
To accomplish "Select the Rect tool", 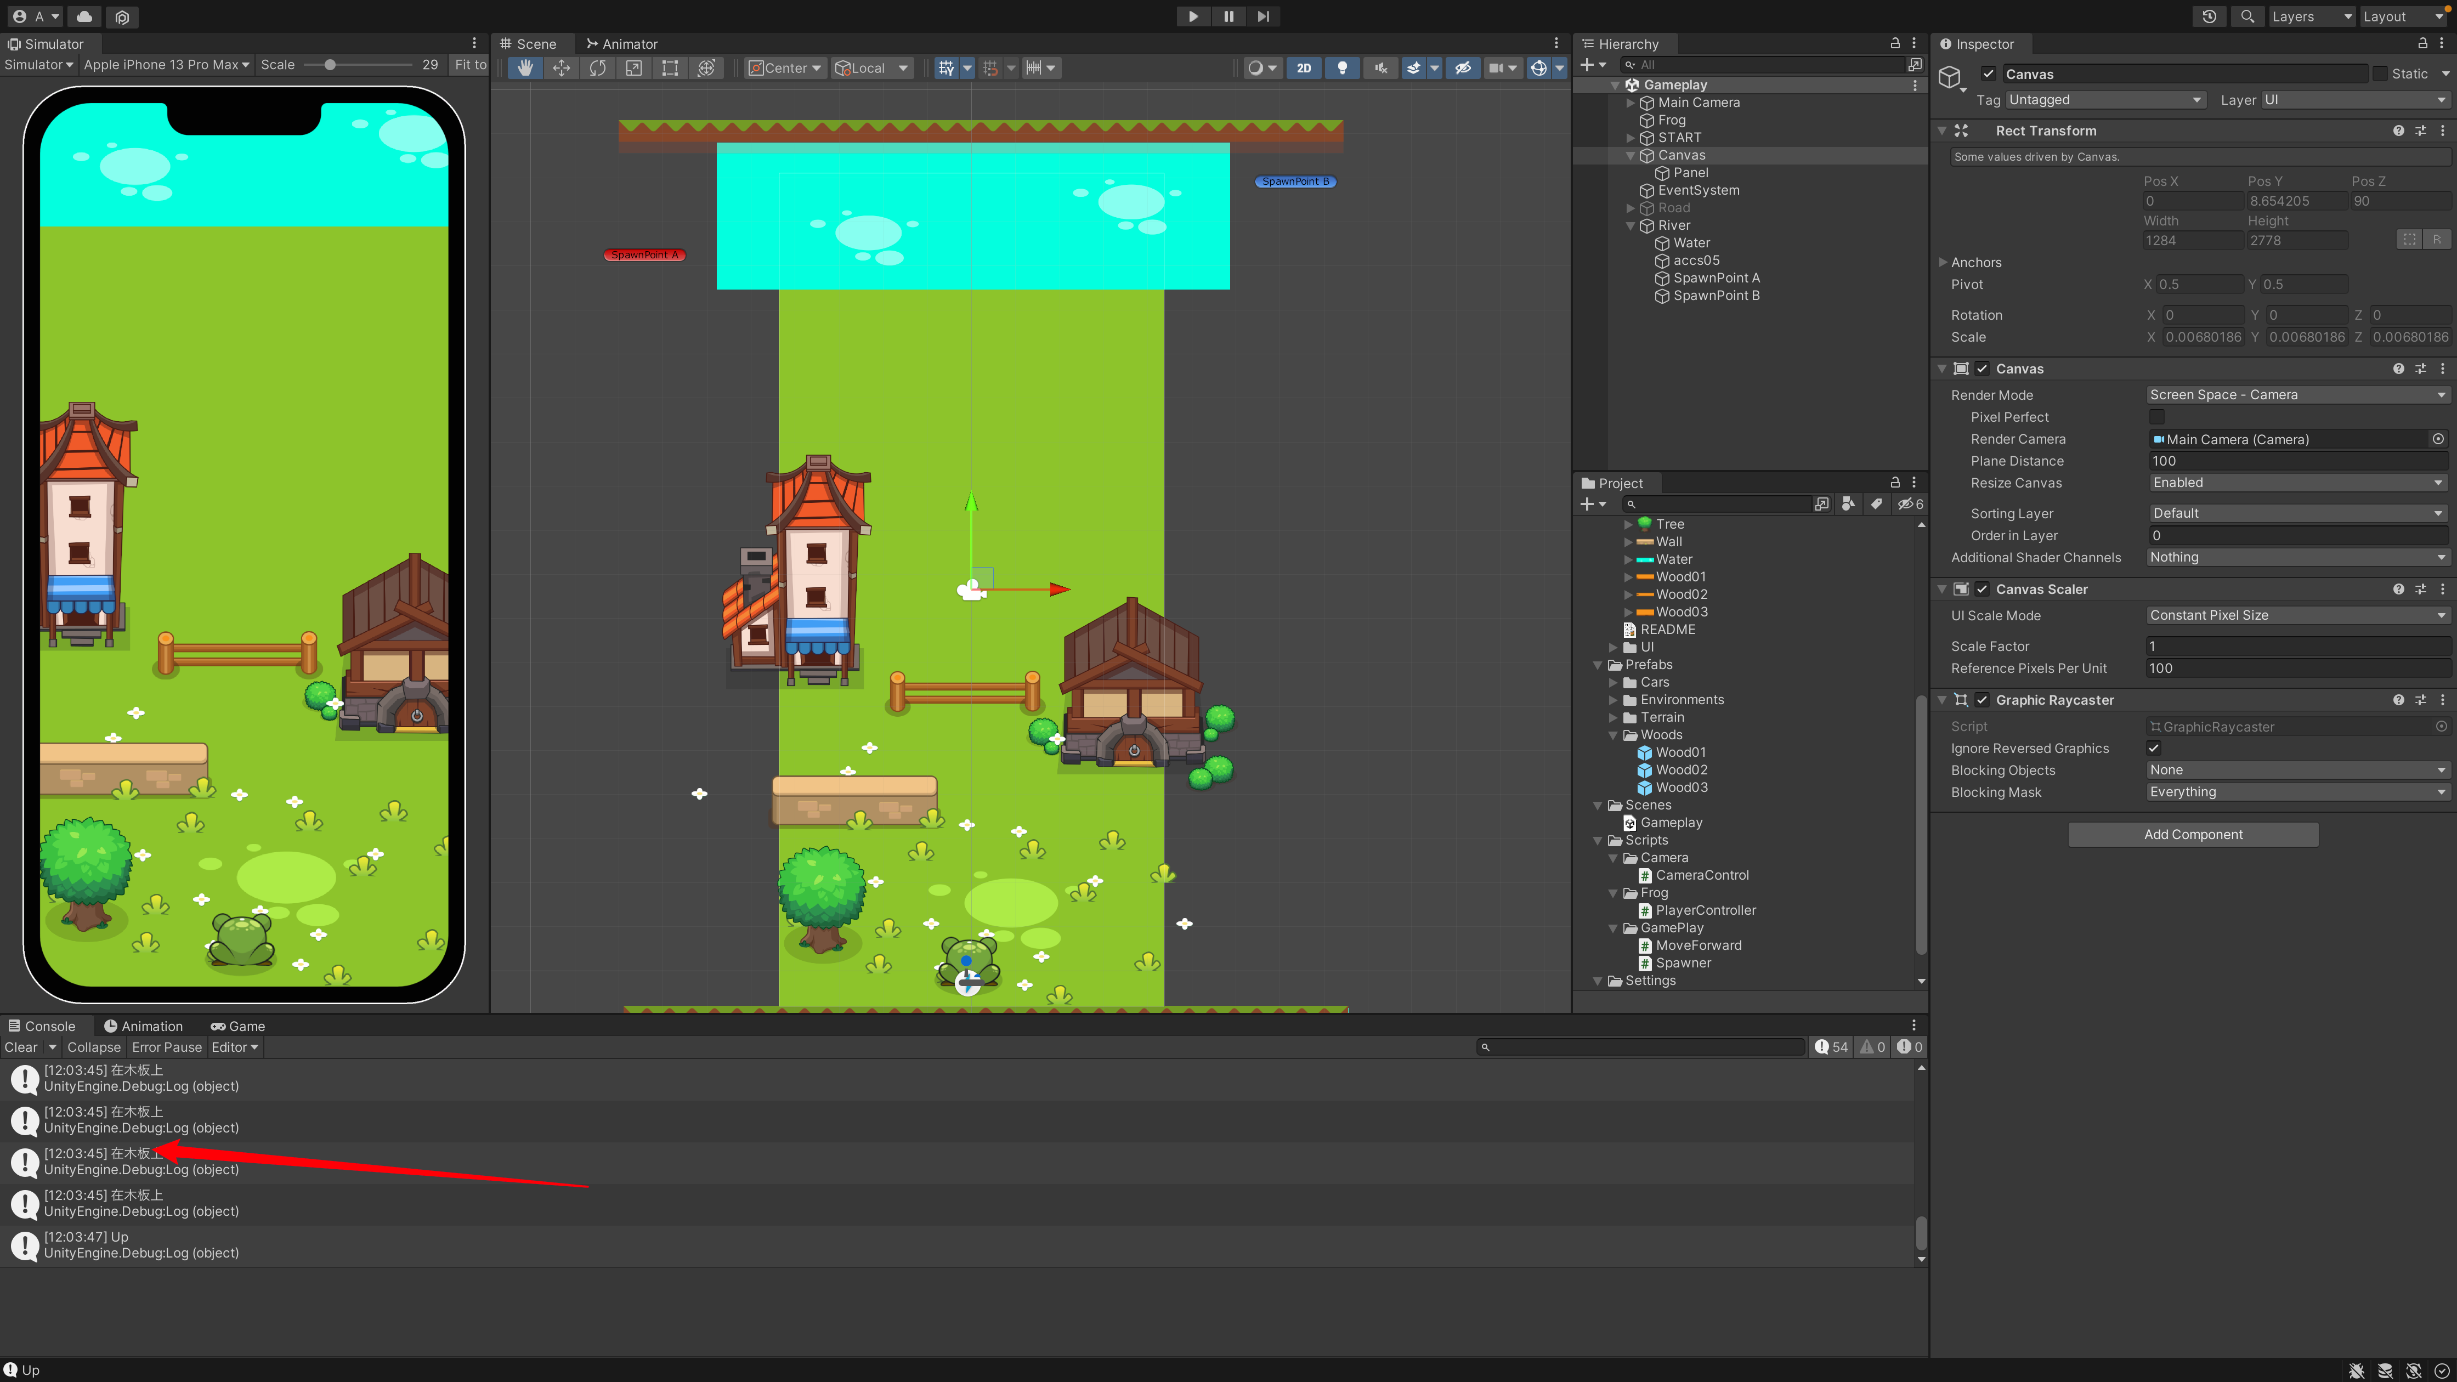I will point(671,67).
